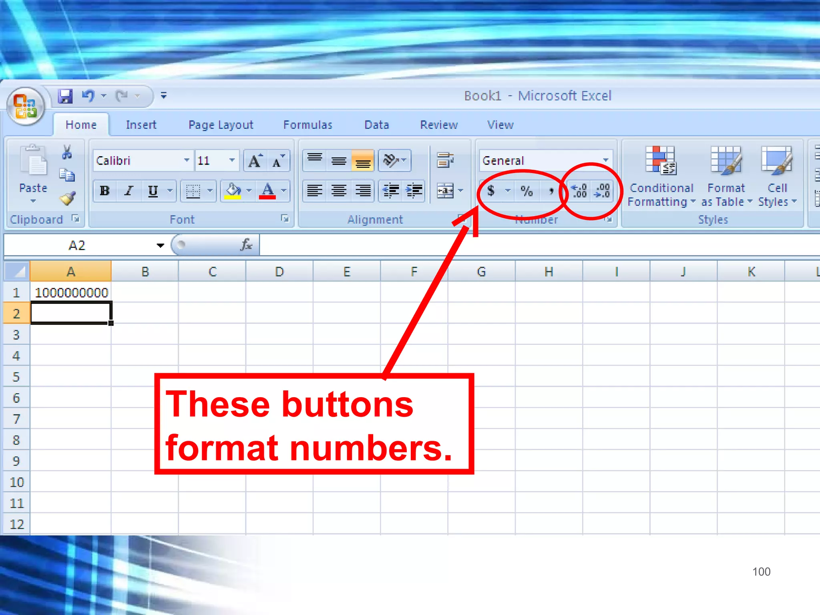Decrease font size with Shrink Font
This screenshot has height=615, width=820.
pyautogui.click(x=278, y=161)
